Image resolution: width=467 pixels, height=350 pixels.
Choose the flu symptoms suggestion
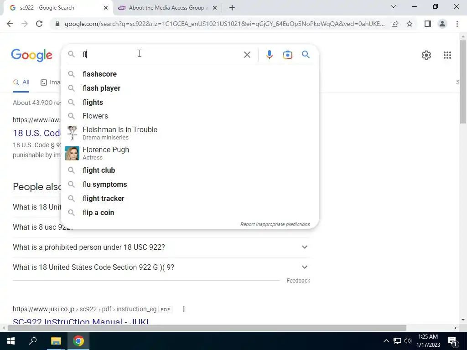click(x=190, y=184)
